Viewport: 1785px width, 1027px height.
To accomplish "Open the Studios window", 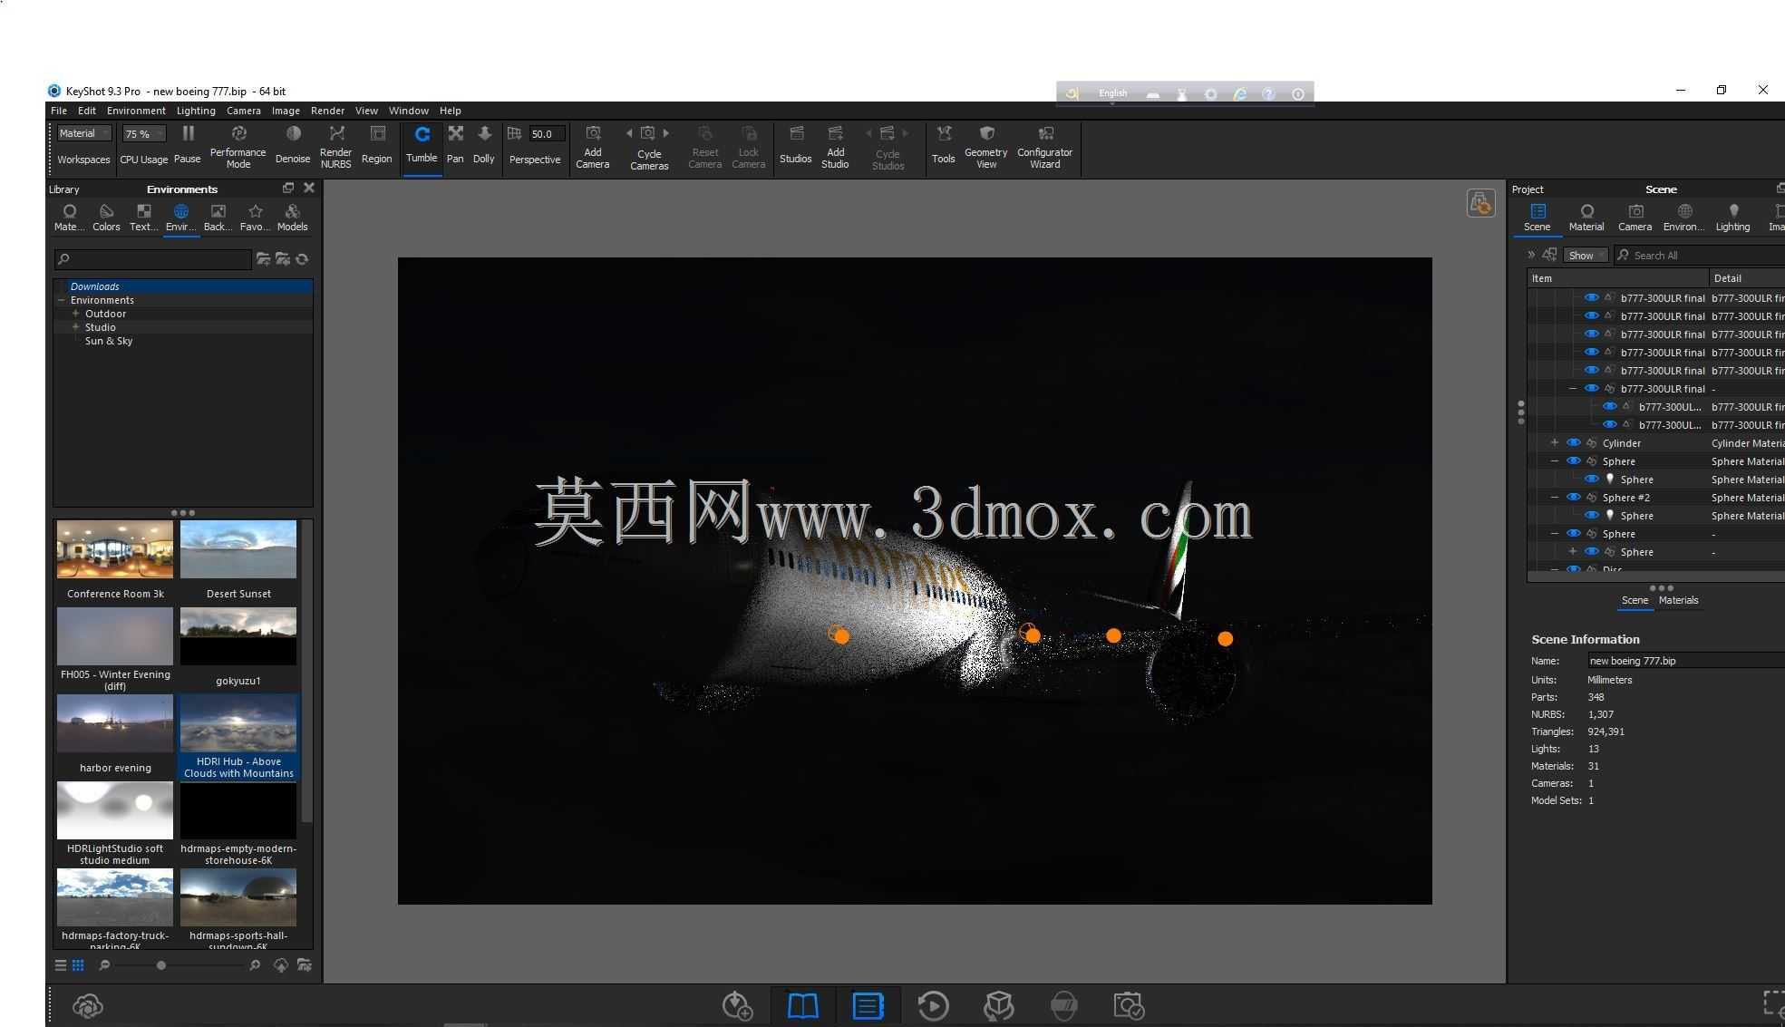I will [x=796, y=143].
